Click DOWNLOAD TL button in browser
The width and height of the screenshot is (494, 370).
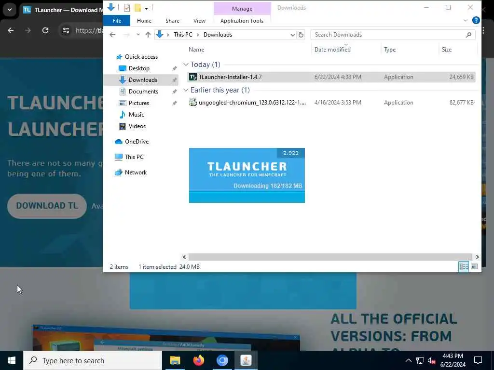click(x=47, y=206)
